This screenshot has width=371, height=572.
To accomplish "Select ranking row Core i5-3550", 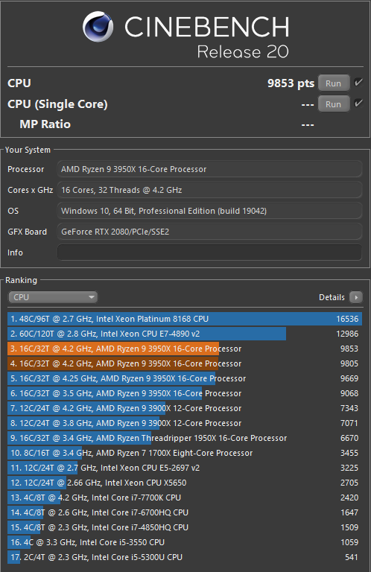I will [185, 542].
